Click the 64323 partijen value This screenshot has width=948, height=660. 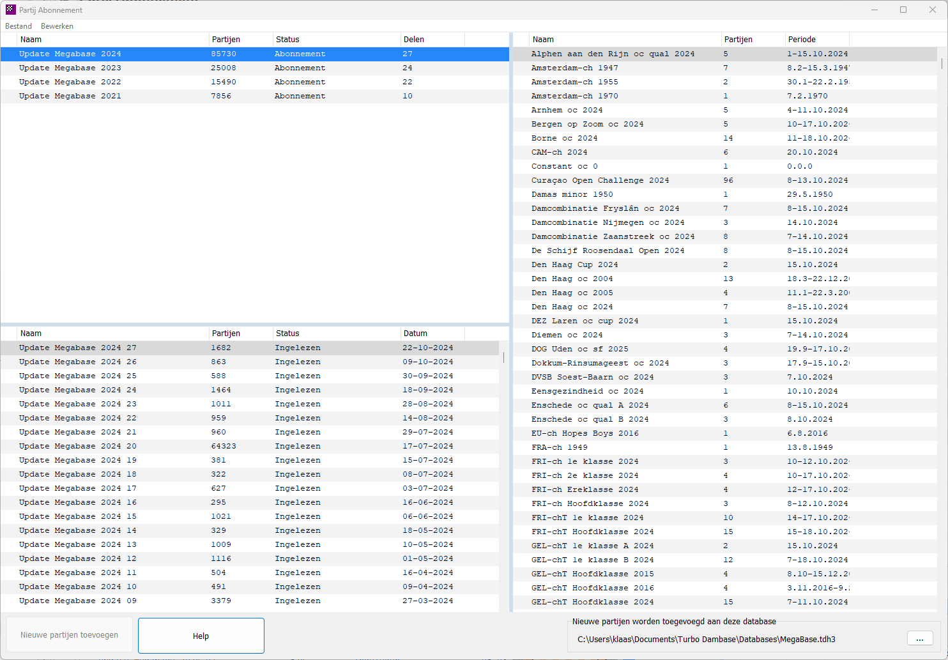224,447
